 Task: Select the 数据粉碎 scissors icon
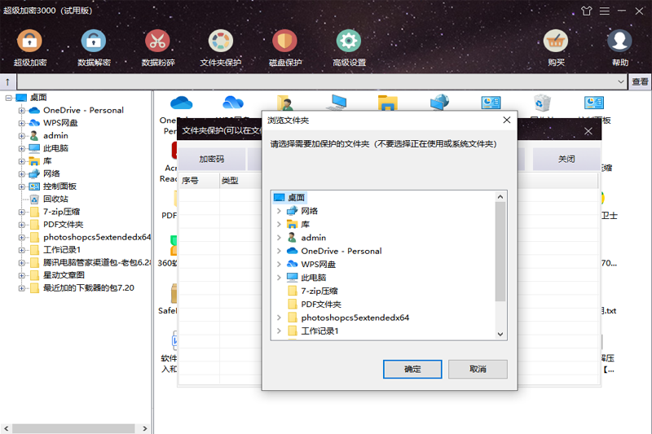pos(157,42)
